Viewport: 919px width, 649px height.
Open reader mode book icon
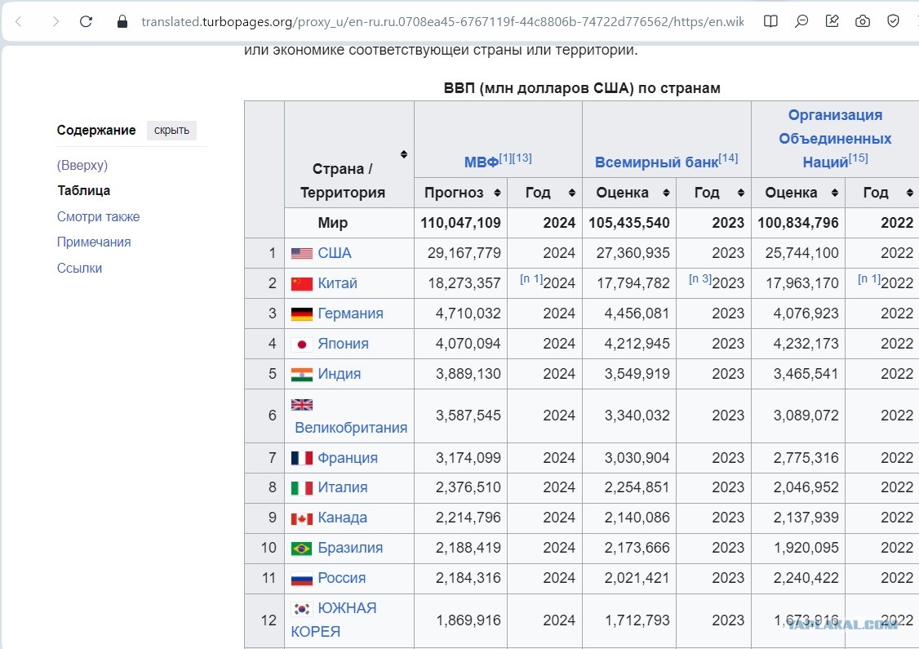click(770, 22)
